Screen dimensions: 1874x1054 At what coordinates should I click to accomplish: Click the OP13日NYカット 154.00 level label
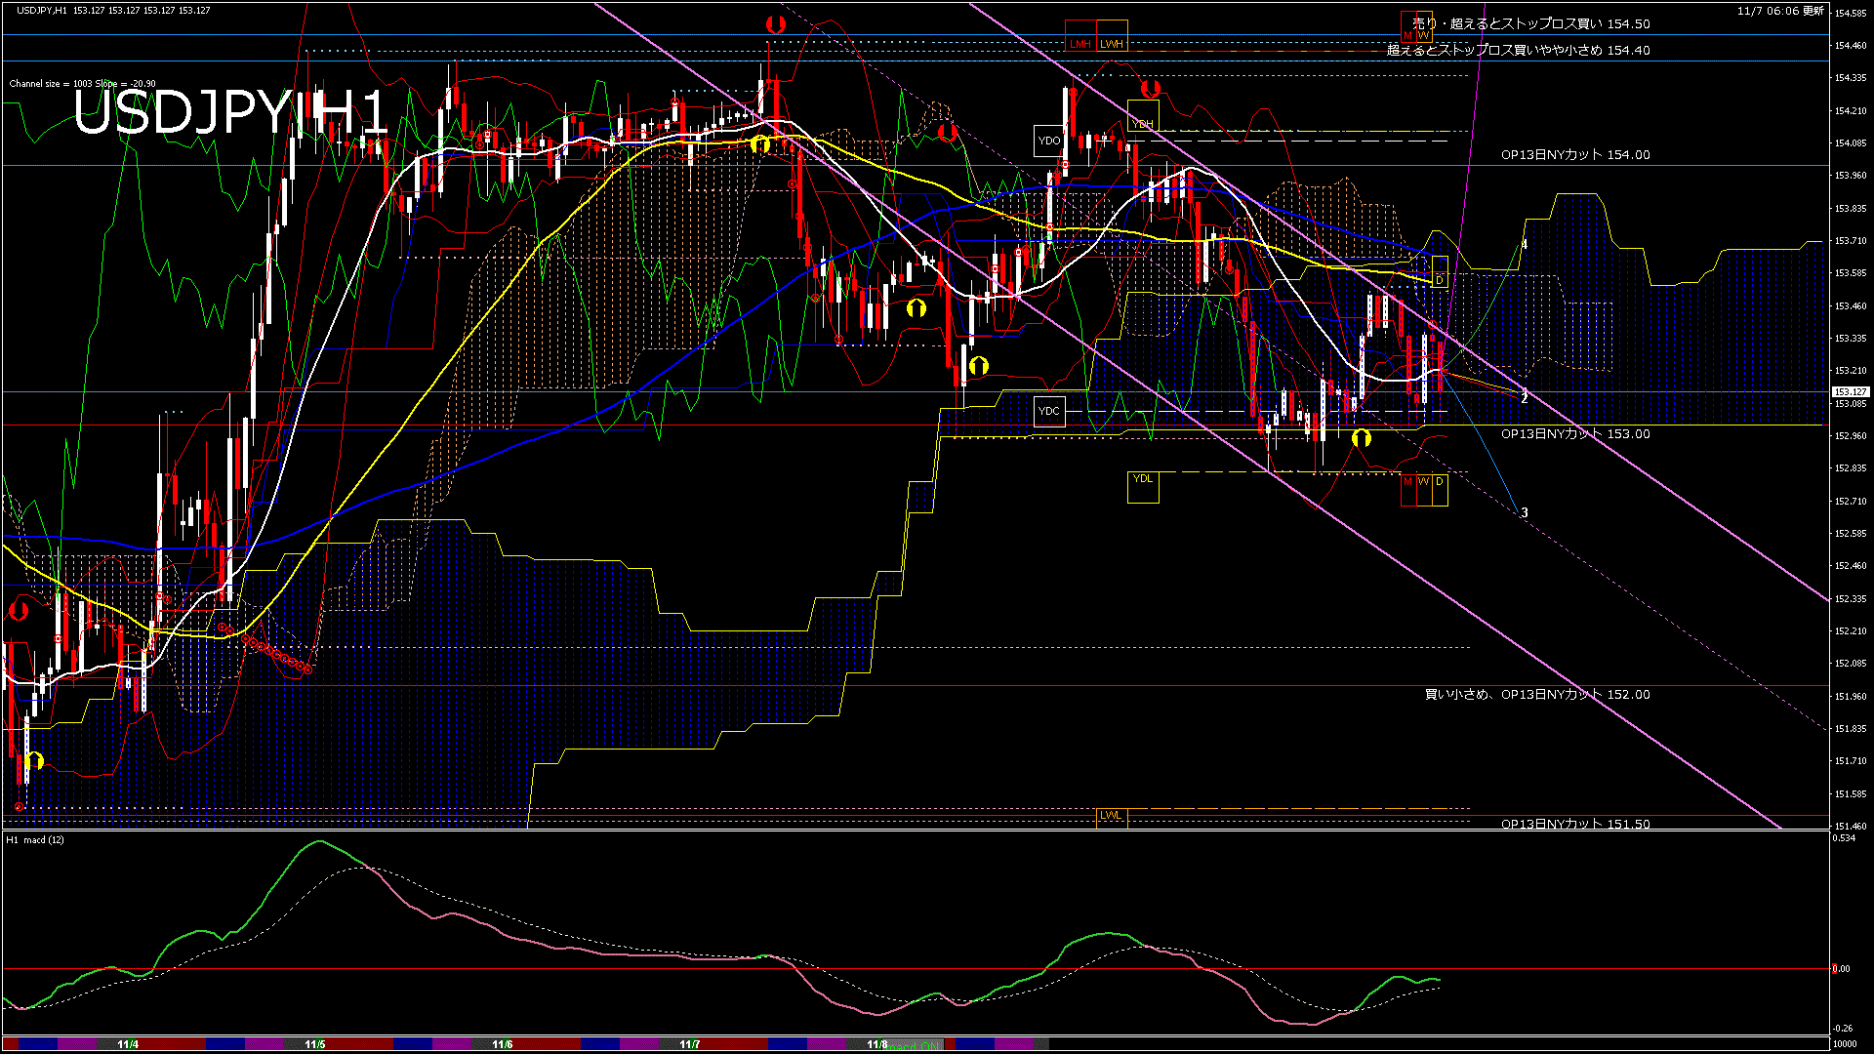(x=1574, y=154)
